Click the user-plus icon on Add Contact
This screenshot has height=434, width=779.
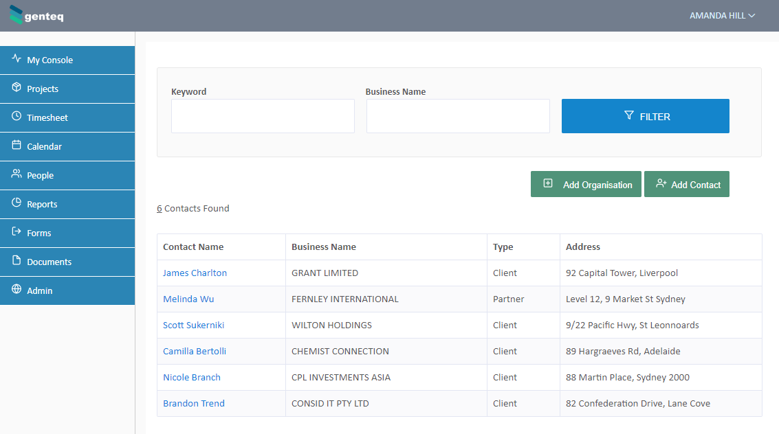tap(661, 183)
